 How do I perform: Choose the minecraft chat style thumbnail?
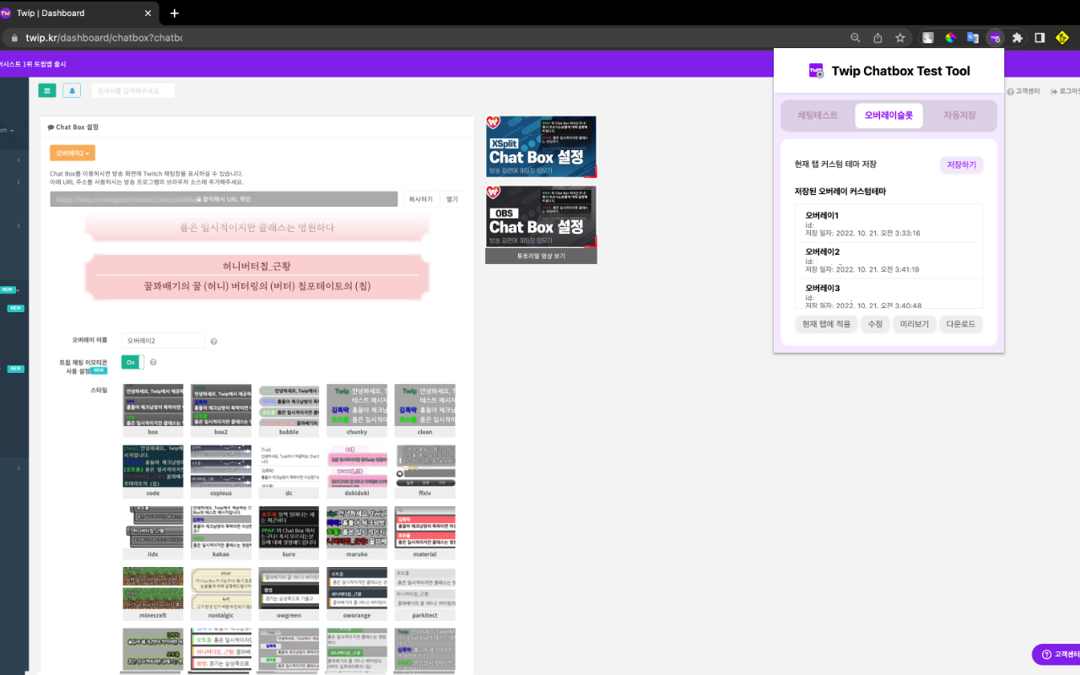[153, 594]
